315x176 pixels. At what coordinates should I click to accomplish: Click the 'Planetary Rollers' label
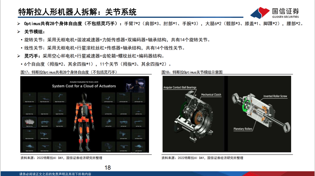coord(243,129)
